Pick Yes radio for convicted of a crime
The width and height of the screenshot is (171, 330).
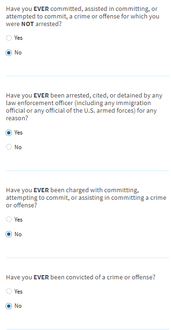coord(9,292)
